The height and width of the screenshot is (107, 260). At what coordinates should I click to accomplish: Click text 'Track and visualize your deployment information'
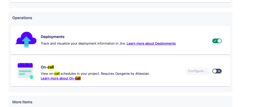(78, 44)
